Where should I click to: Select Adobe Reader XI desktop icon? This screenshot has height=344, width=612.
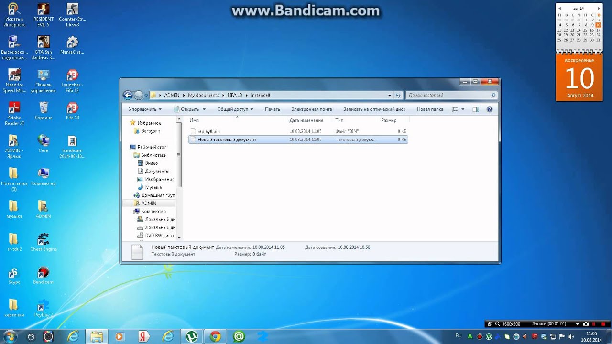coord(14,114)
